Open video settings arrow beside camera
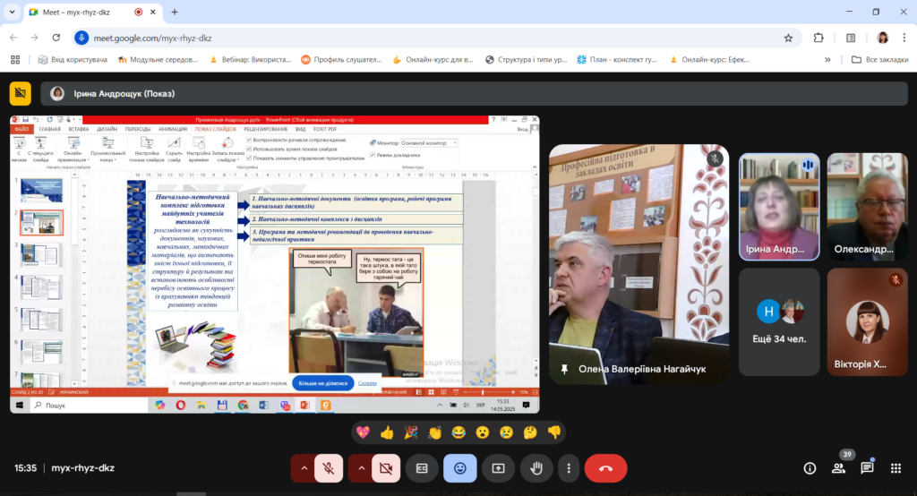This screenshot has height=496, width=917. (360, 468)
